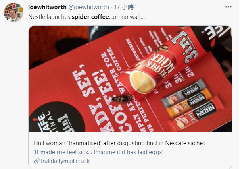Click the black Nescafe Original circle logo

(x=56, y=117)
